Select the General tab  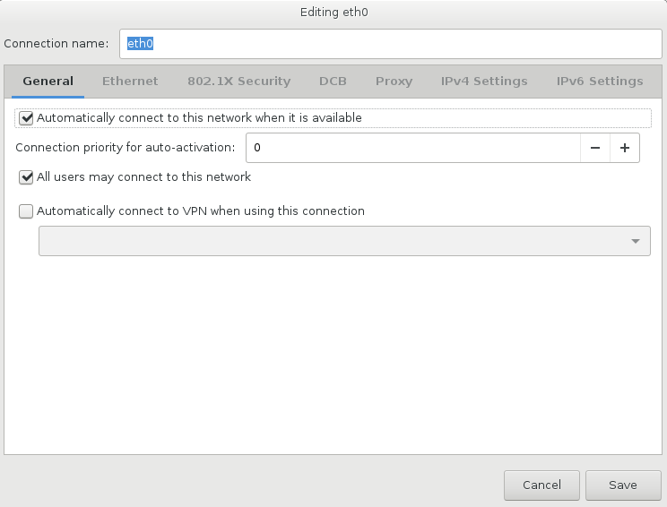[x=48, y=82]
